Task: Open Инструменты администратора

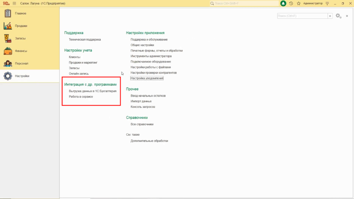Action: (x=151, y=56)
